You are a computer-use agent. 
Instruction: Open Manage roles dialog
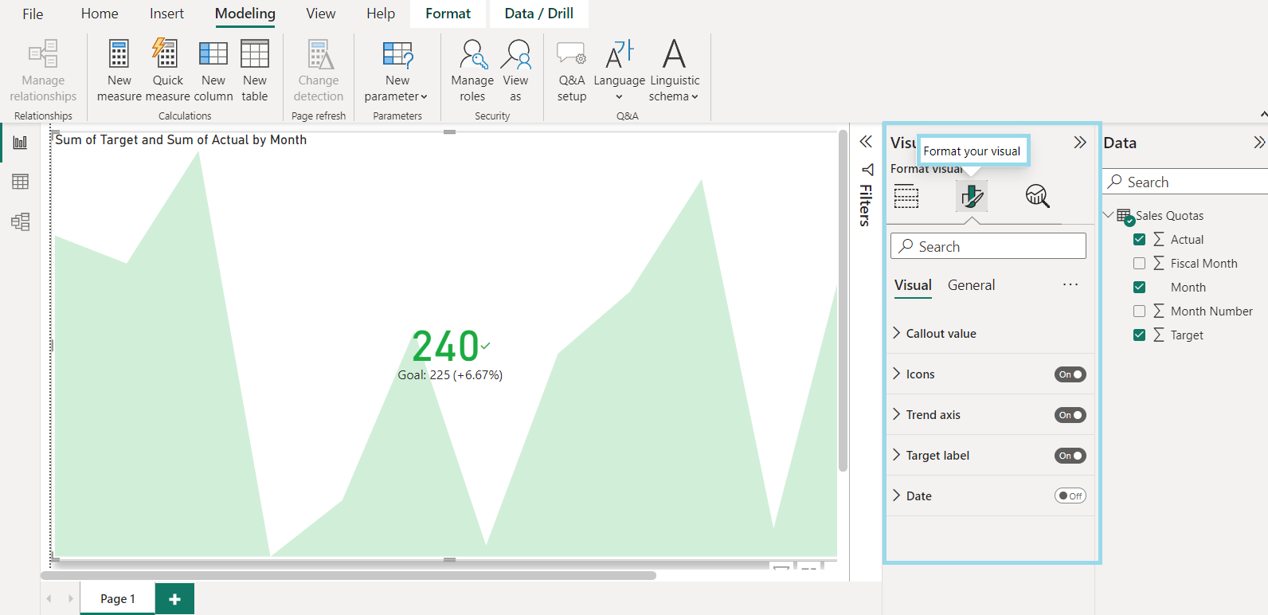[472, 71]
